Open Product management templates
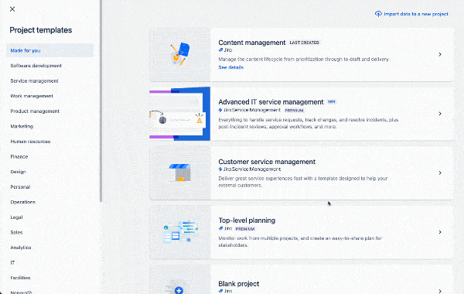The height and width of the screenshot is (294, 464). point(35,111)
